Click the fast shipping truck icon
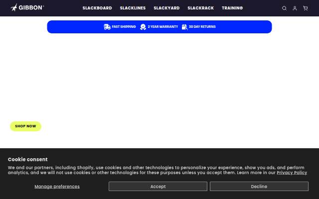Screen dimensions: 319x199 [107, 27]
